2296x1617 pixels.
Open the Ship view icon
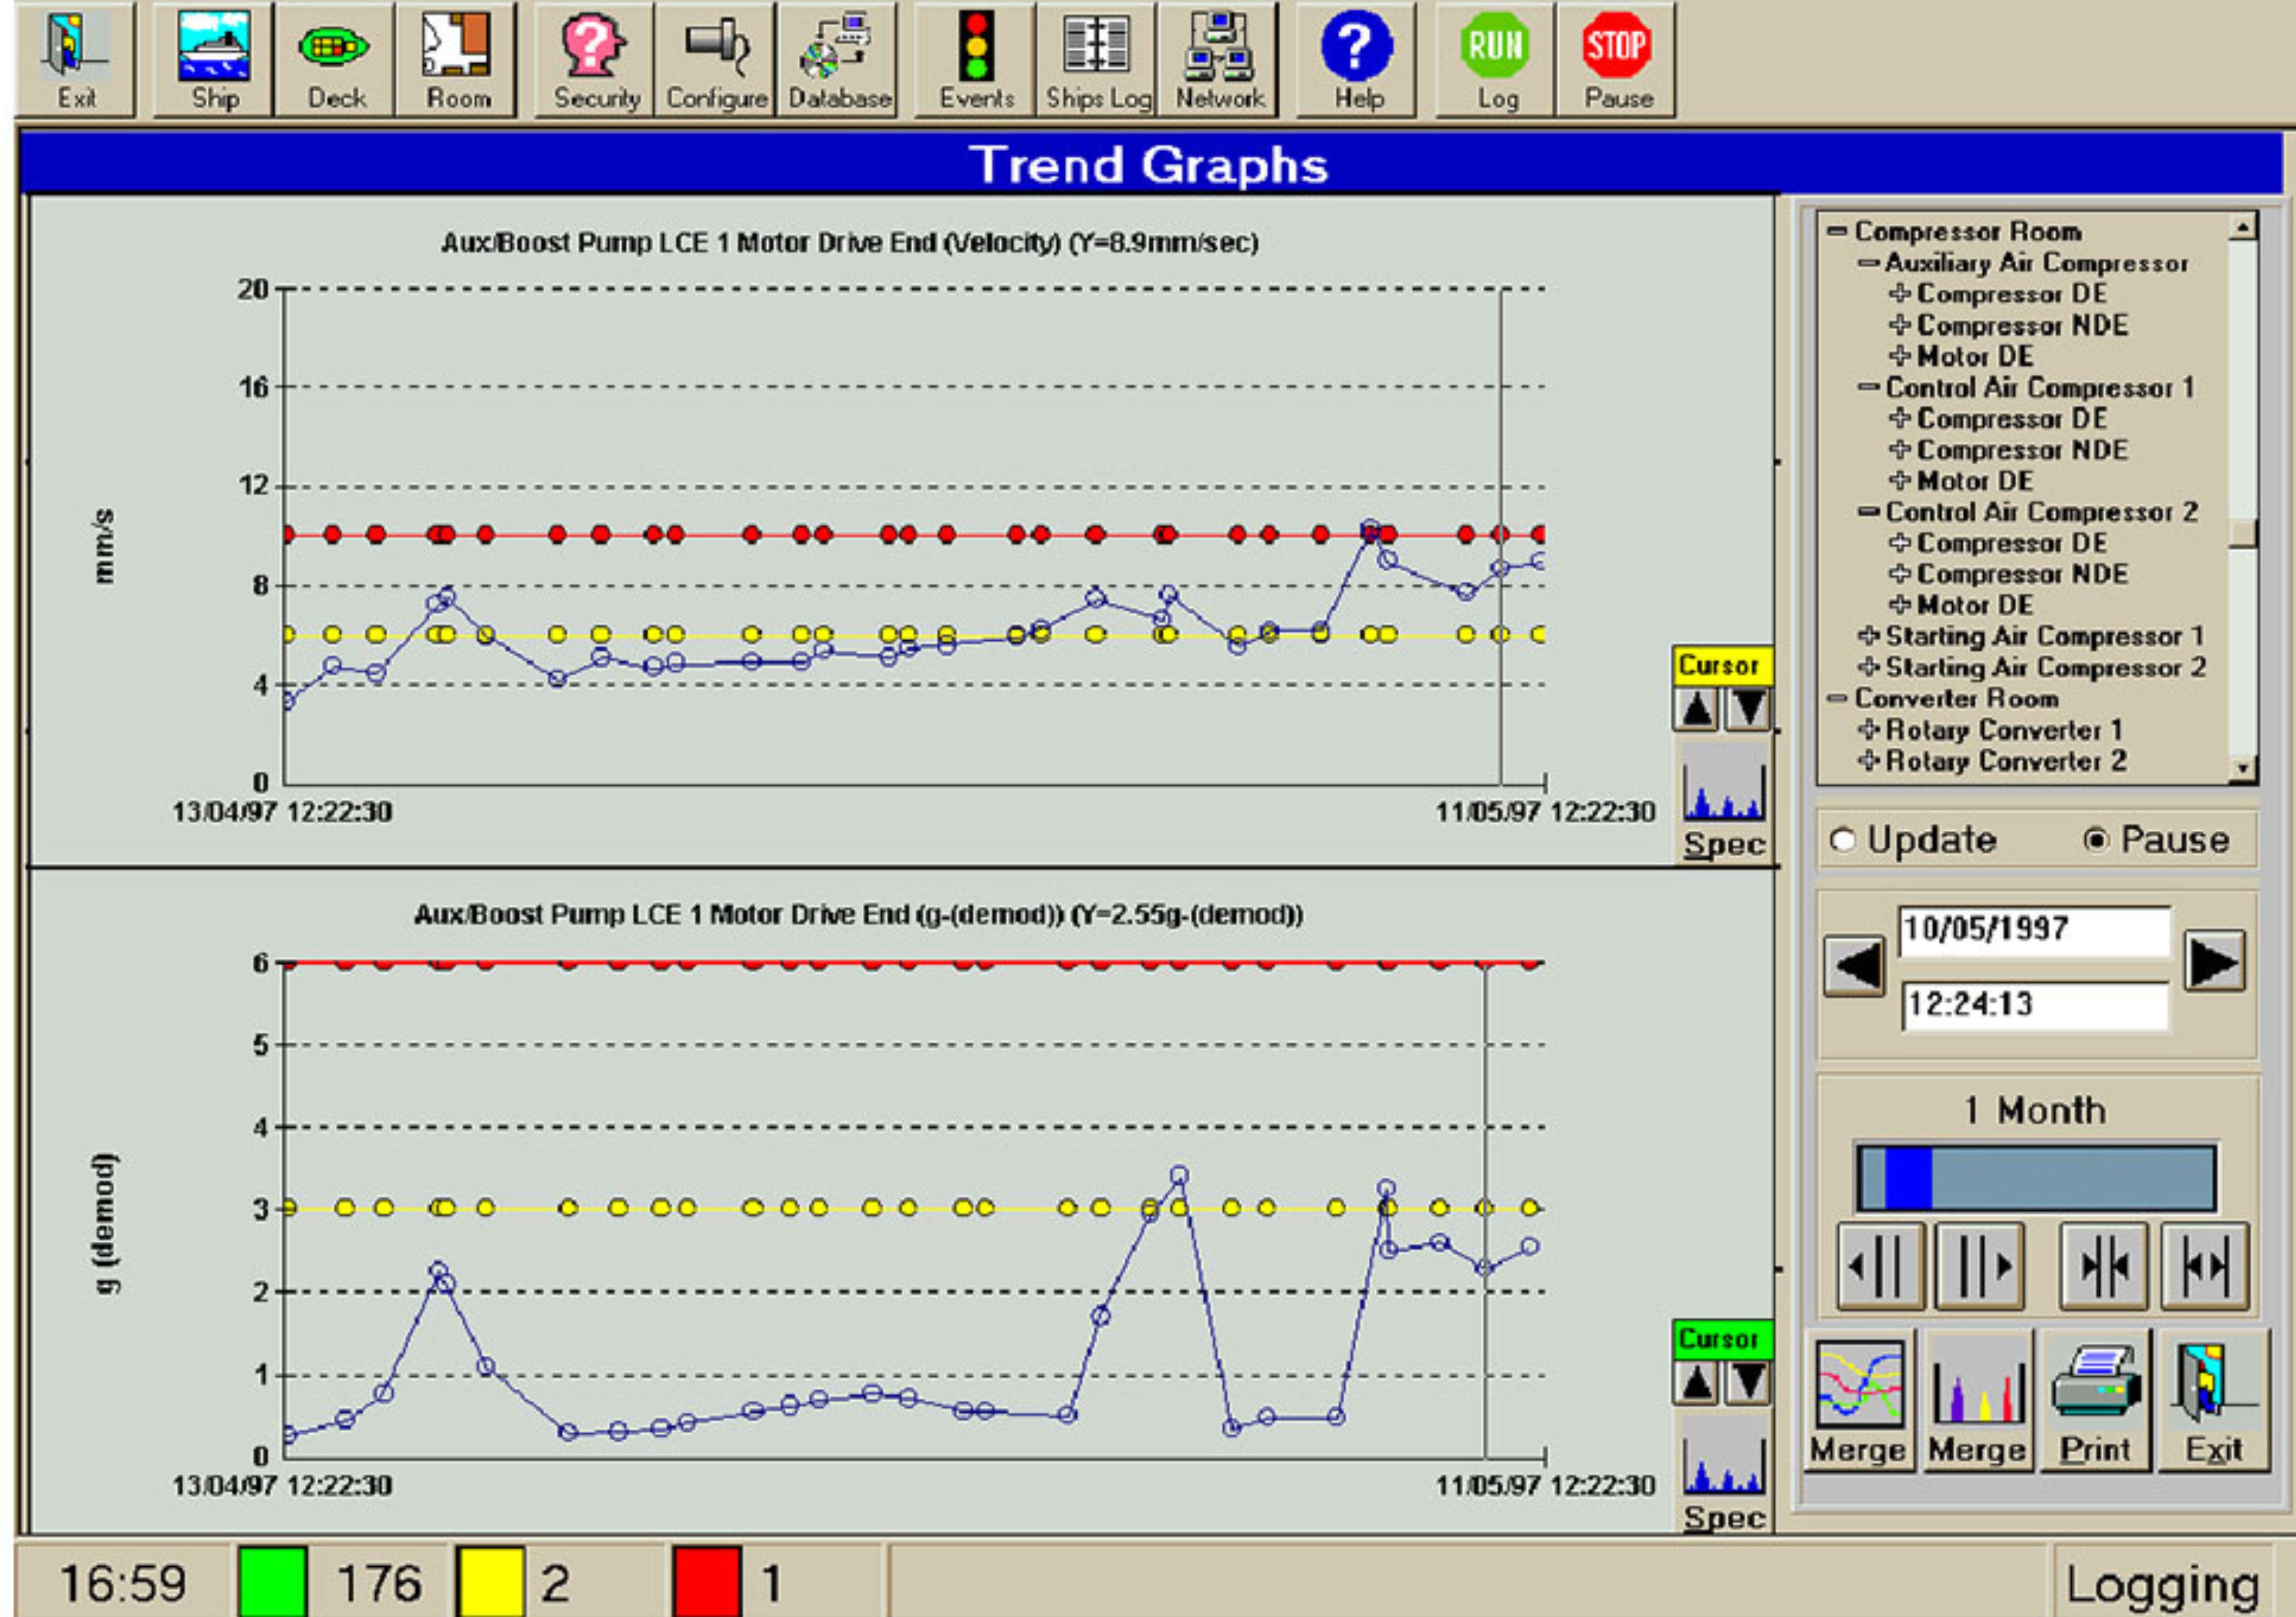coord(214,58)
